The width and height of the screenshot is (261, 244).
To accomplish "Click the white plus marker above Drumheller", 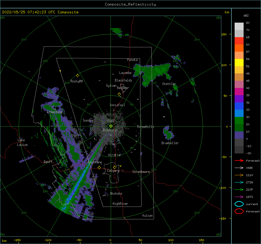I will point(164,117).
